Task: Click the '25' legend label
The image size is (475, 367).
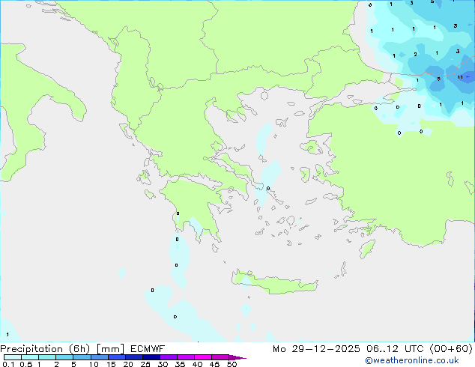Action: click(145, 364)
